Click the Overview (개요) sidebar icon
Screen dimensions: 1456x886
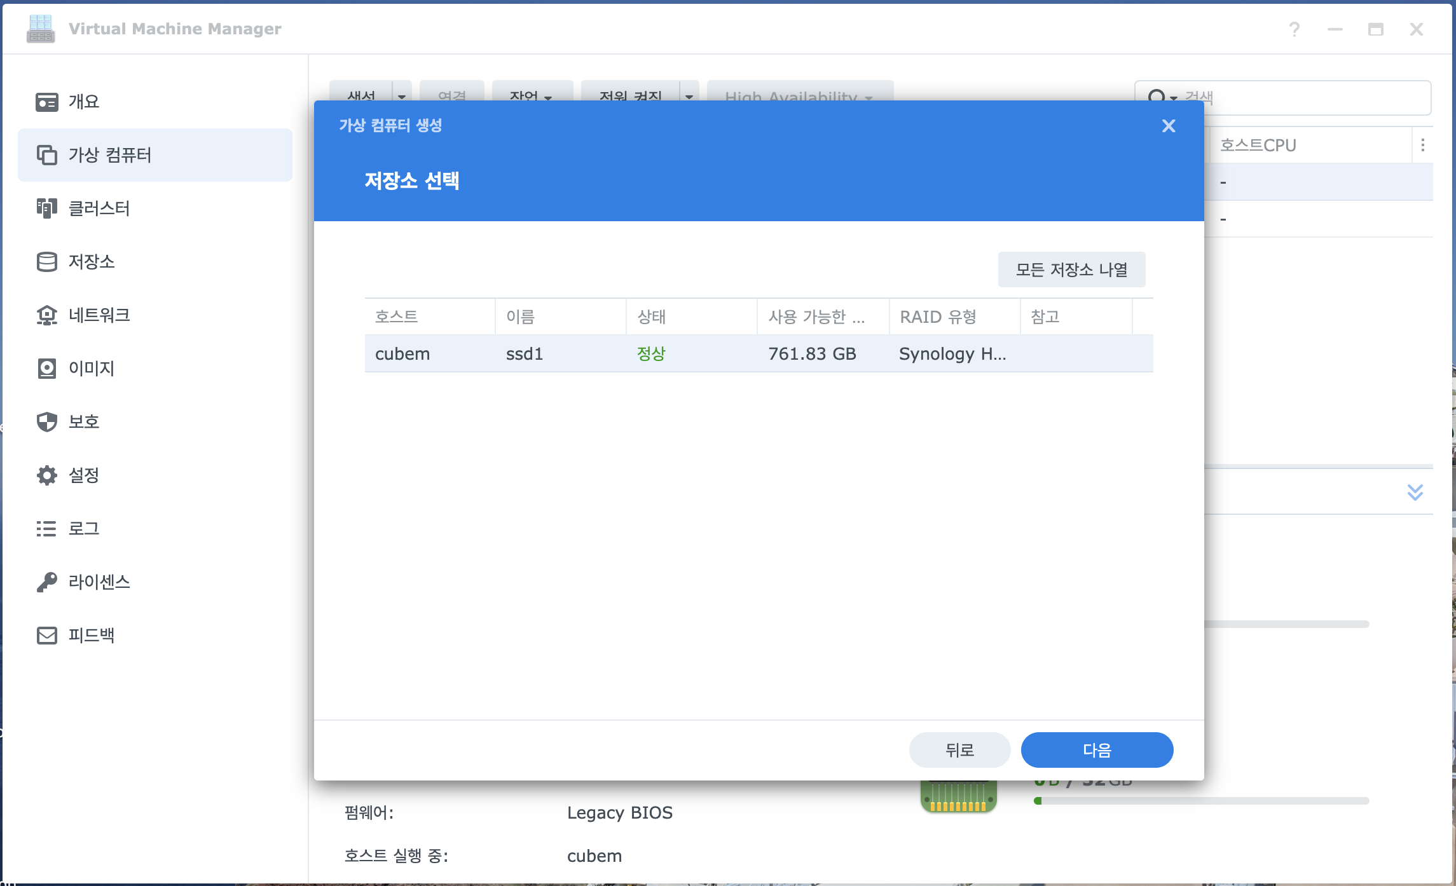pyautogui.click(x=47, y=102)
